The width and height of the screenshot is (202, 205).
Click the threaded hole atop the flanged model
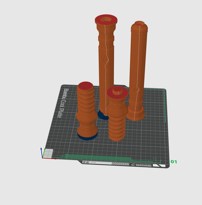[x=106, y=20]
